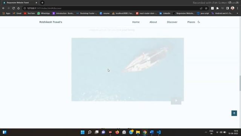Open the Chrome profile avatar
Viewport: 241px width, 136px height.
[232, 8]
